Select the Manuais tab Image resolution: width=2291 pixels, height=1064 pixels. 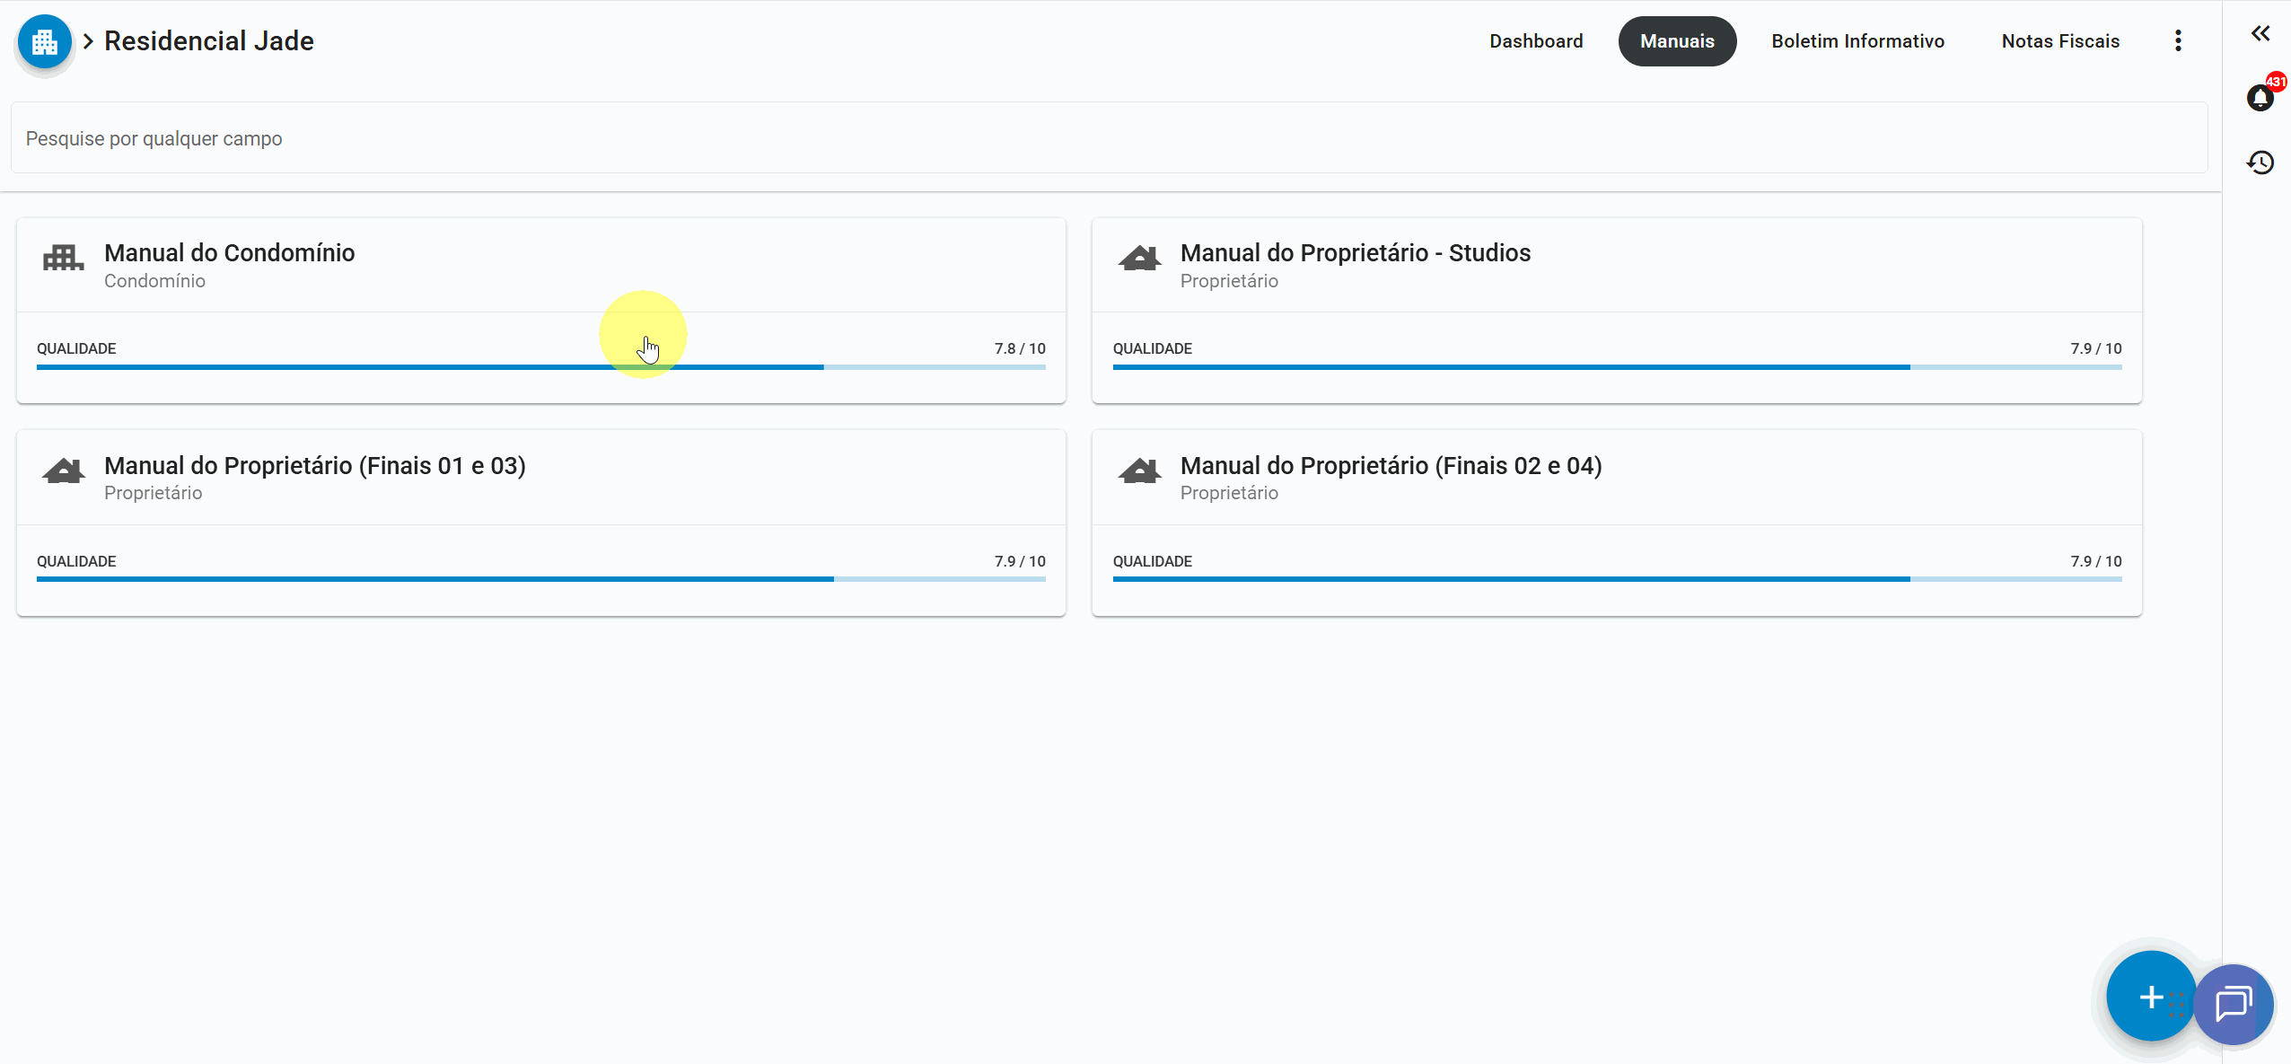tap(1677, 41)
